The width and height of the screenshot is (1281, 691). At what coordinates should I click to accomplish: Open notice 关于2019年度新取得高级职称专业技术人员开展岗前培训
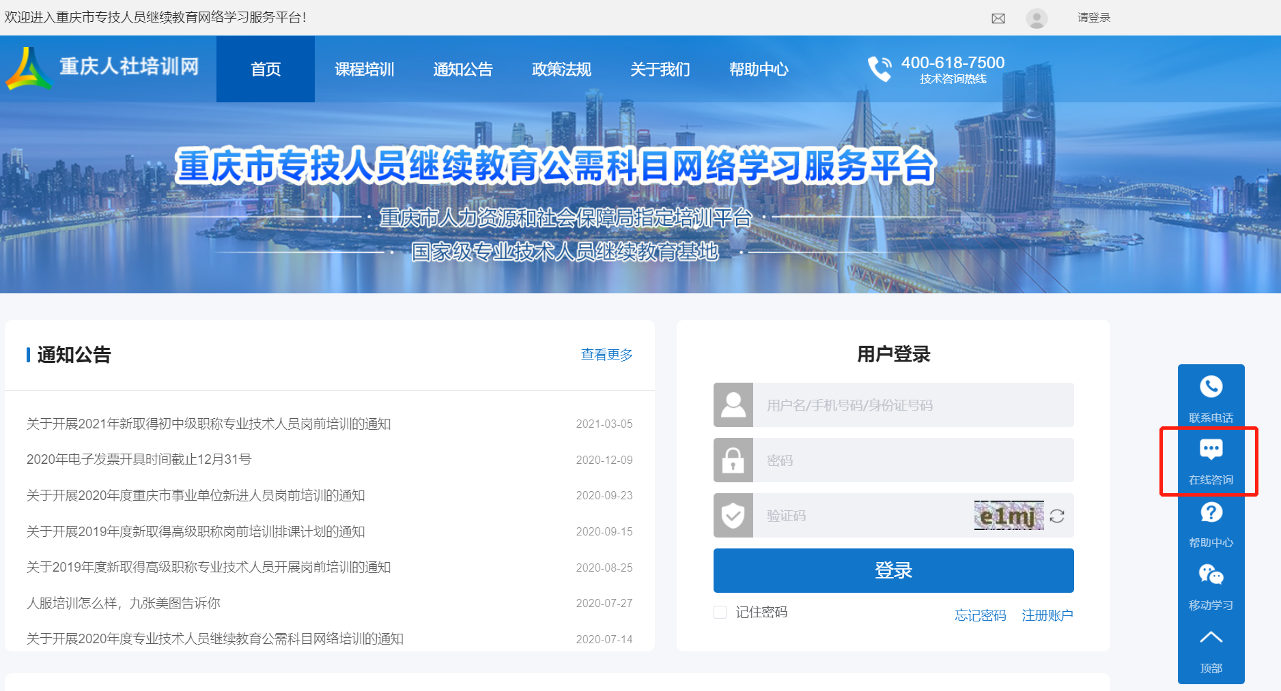[x=208, y=567]
